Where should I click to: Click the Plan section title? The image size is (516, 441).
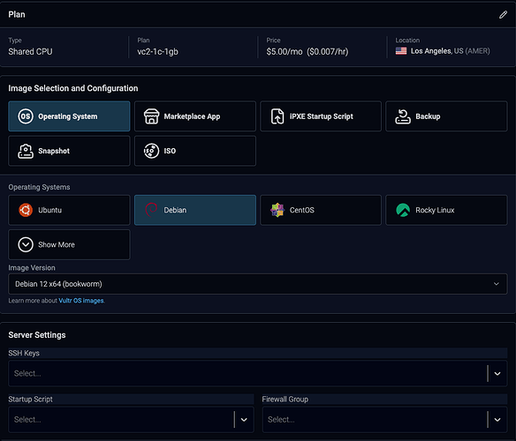point(17,14)
